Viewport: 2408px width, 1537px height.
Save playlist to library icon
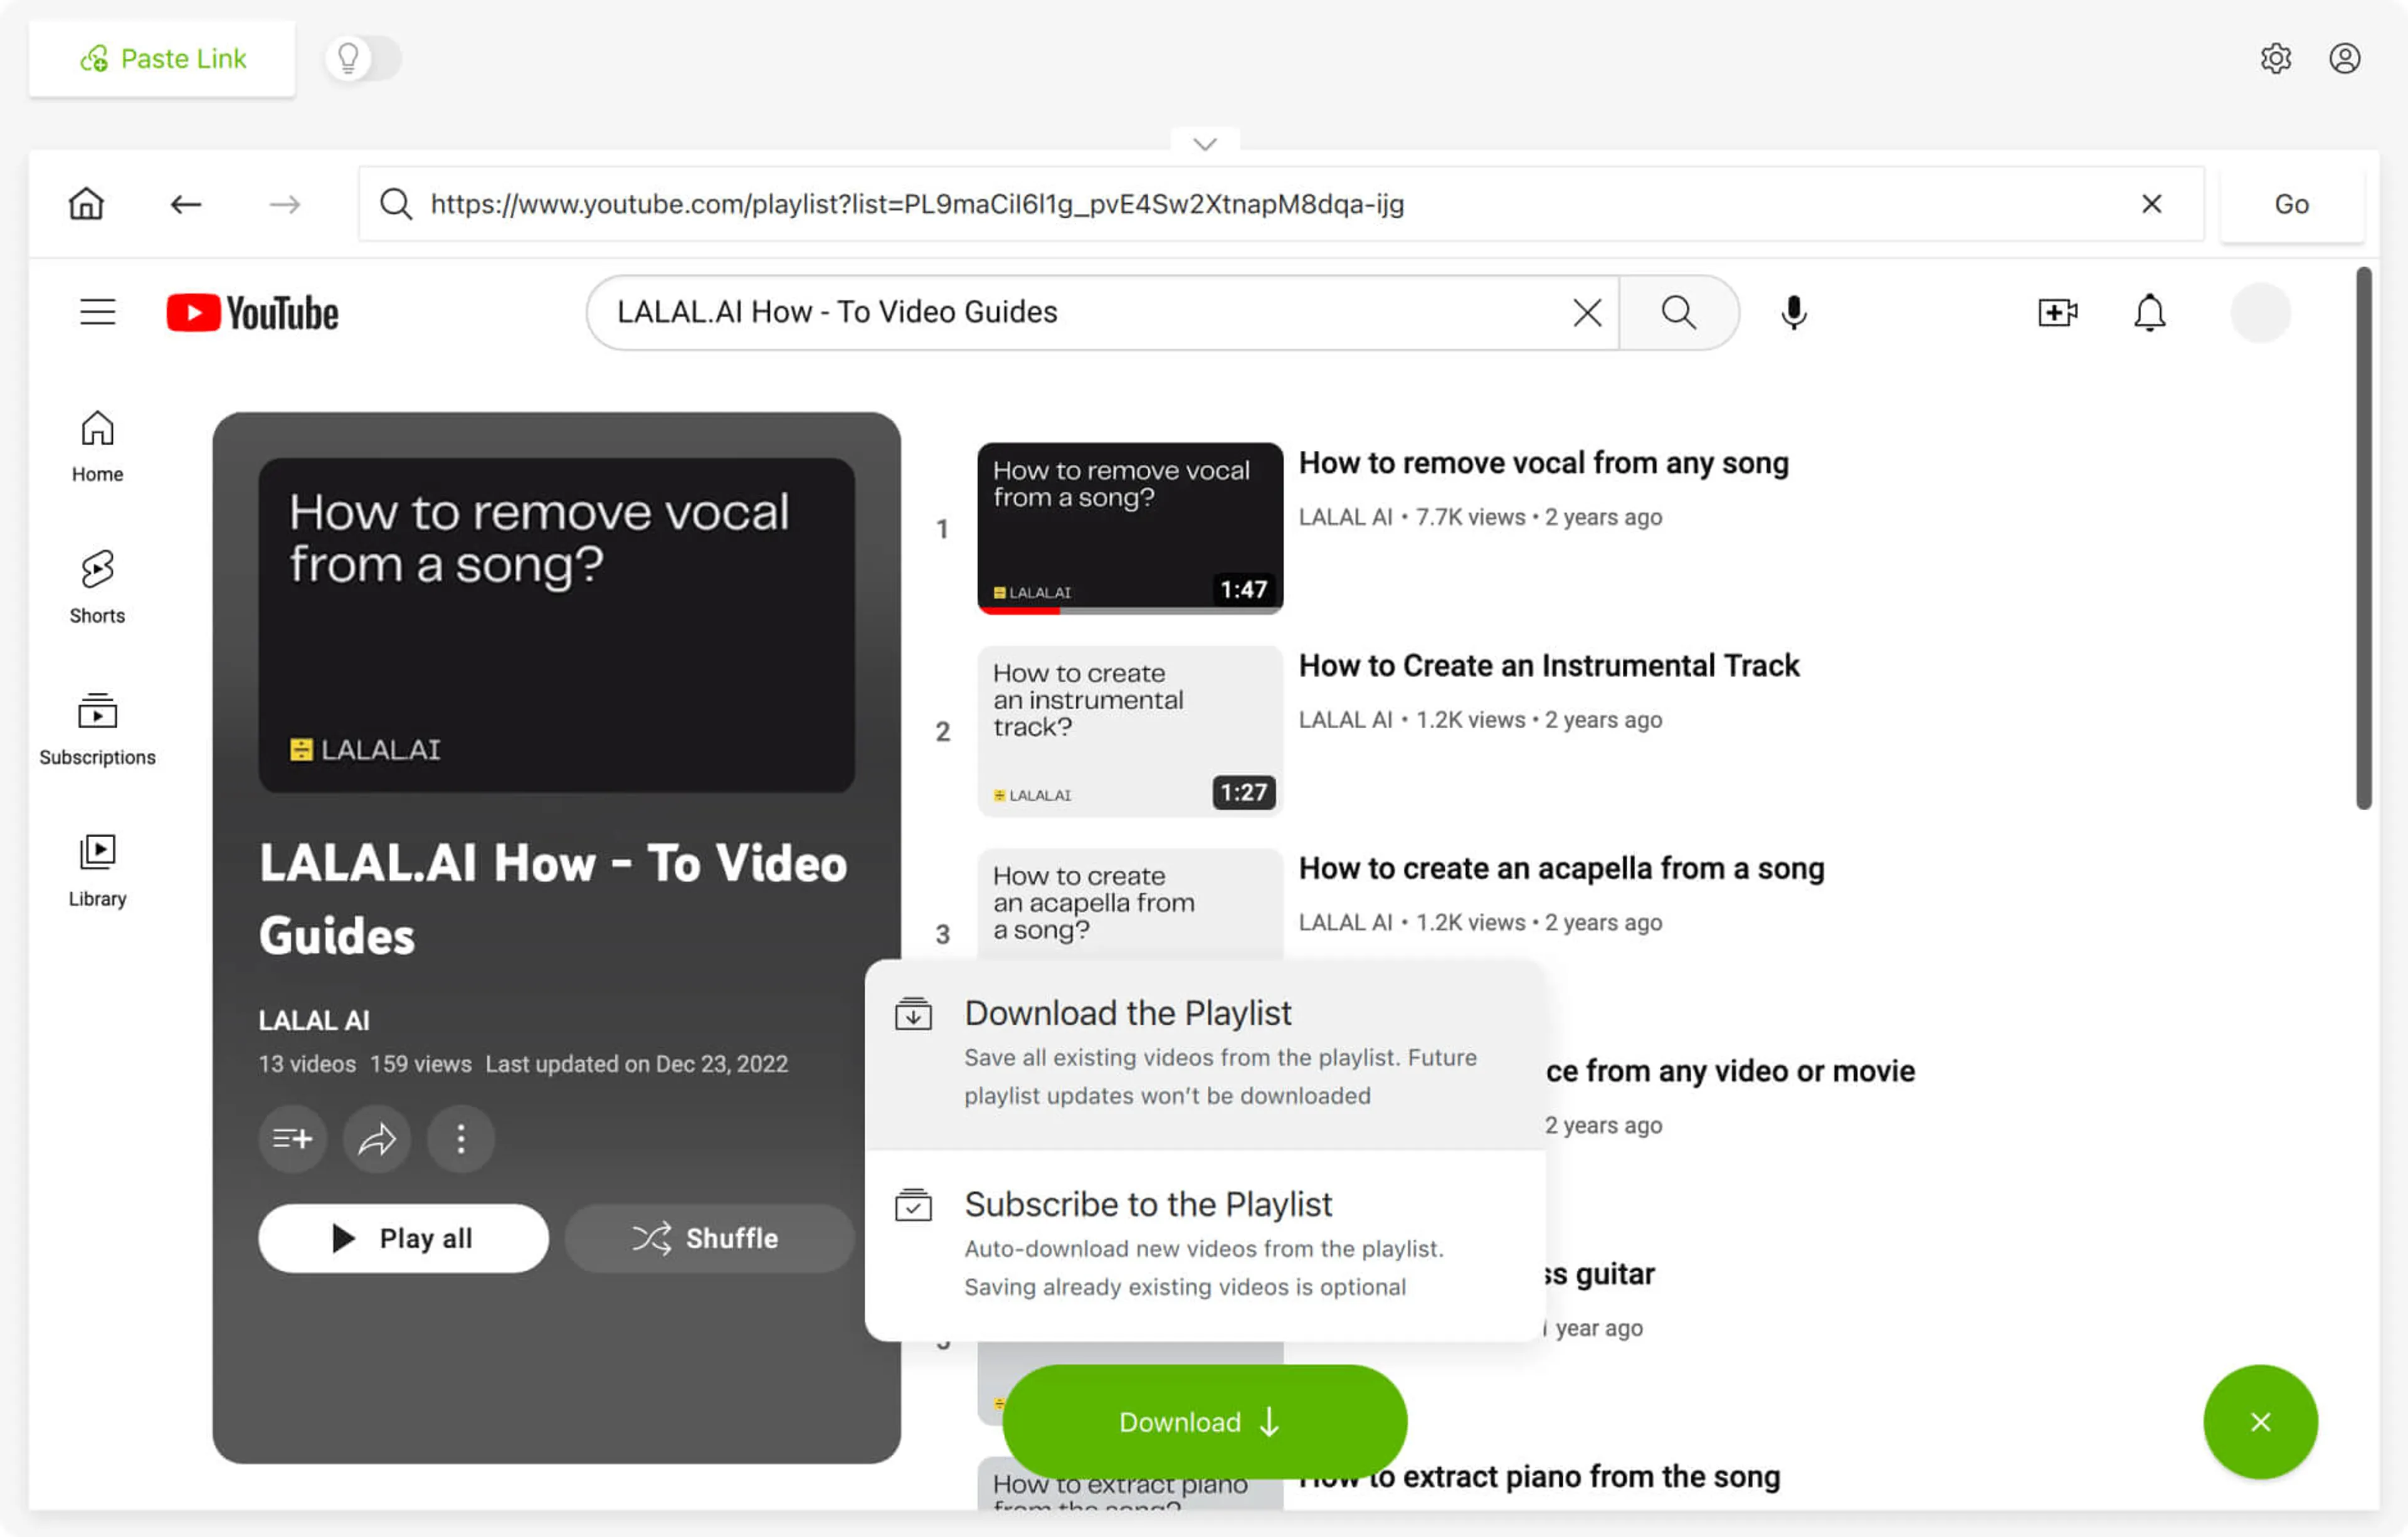point(292,1138)
